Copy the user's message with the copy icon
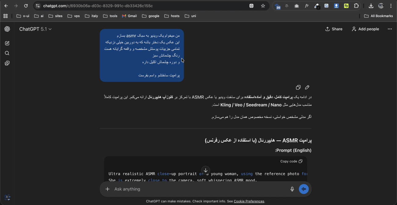 [298, 87]
